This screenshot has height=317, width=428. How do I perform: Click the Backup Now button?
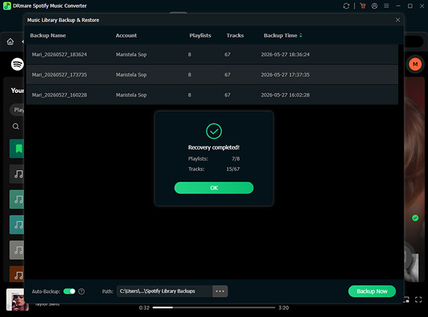point(371,291)
